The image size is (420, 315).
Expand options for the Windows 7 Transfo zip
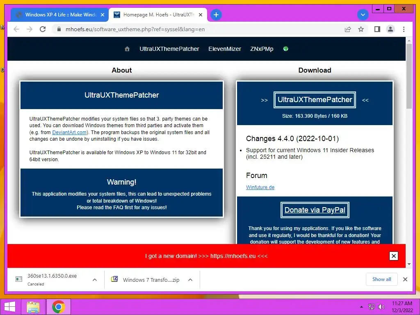190,280
